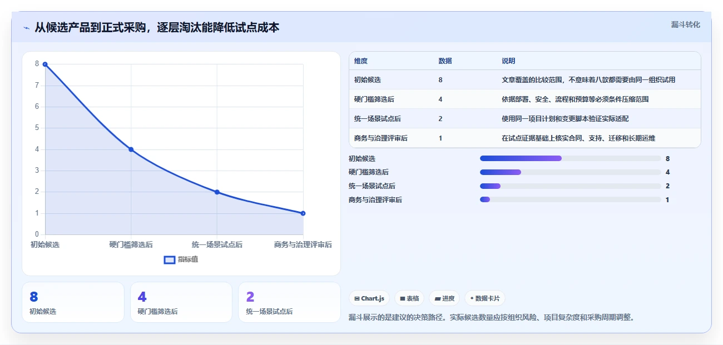
Task: Click chart data point at 硬门槛筛选后
Action: click(x=131, y=149)
